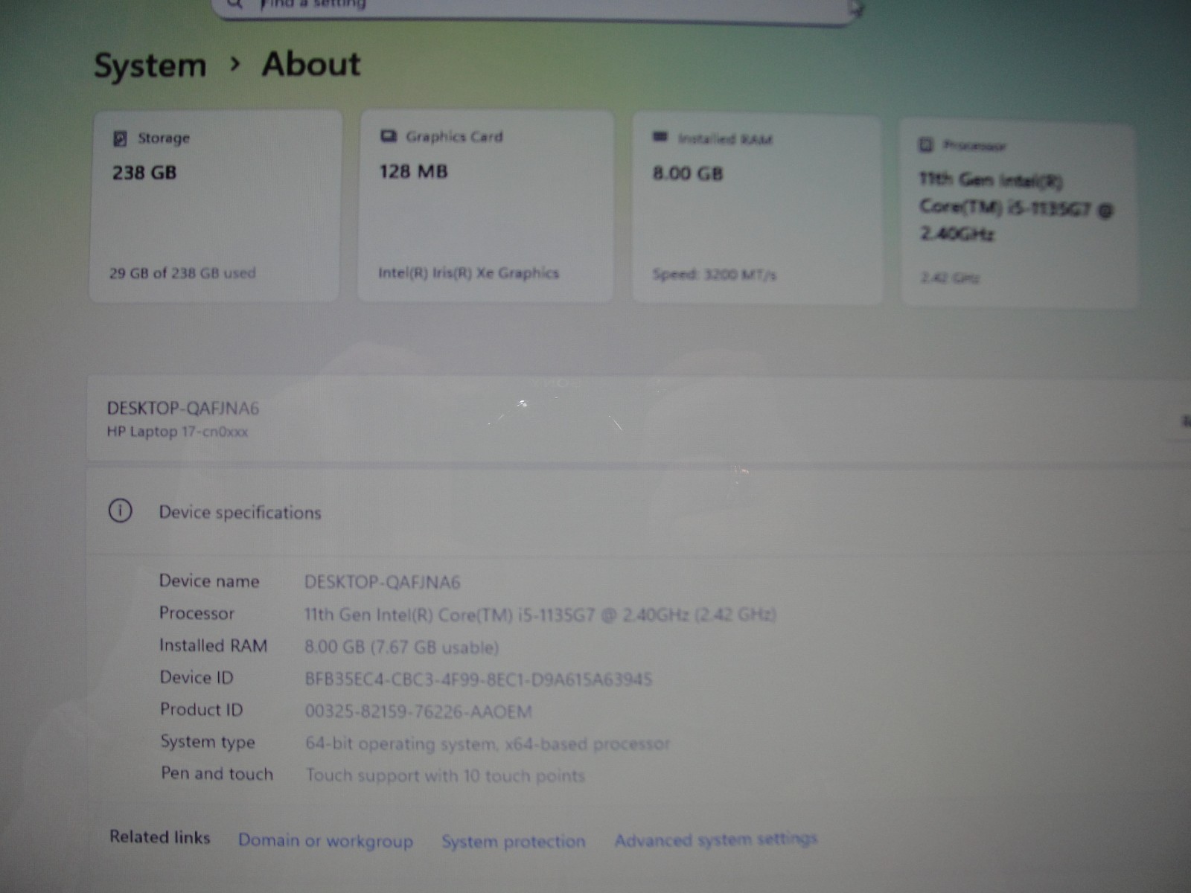
Task: Click 'Touch support with 10 touch points'
Action: pos(445,775)
